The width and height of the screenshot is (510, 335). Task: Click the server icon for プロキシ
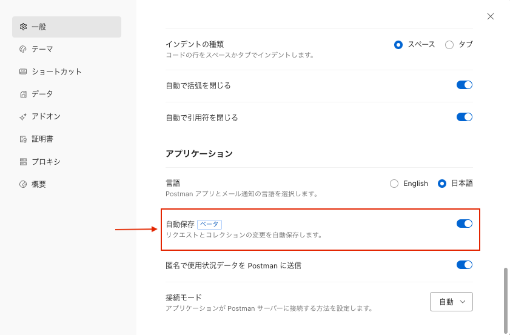click(x=23, y=162)
